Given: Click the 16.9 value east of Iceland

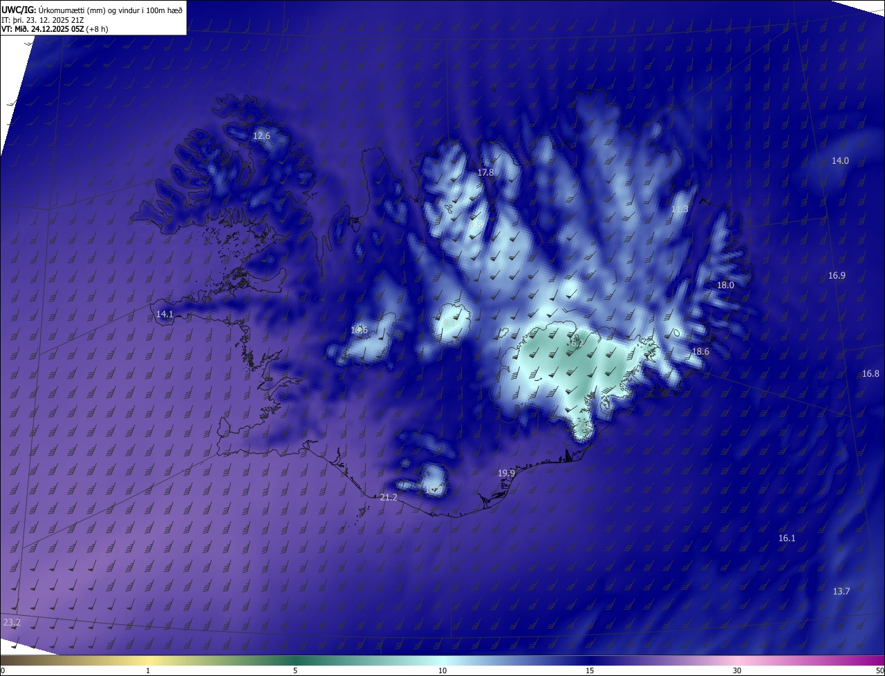Looking at the screenshot, I should click(837, 276).
